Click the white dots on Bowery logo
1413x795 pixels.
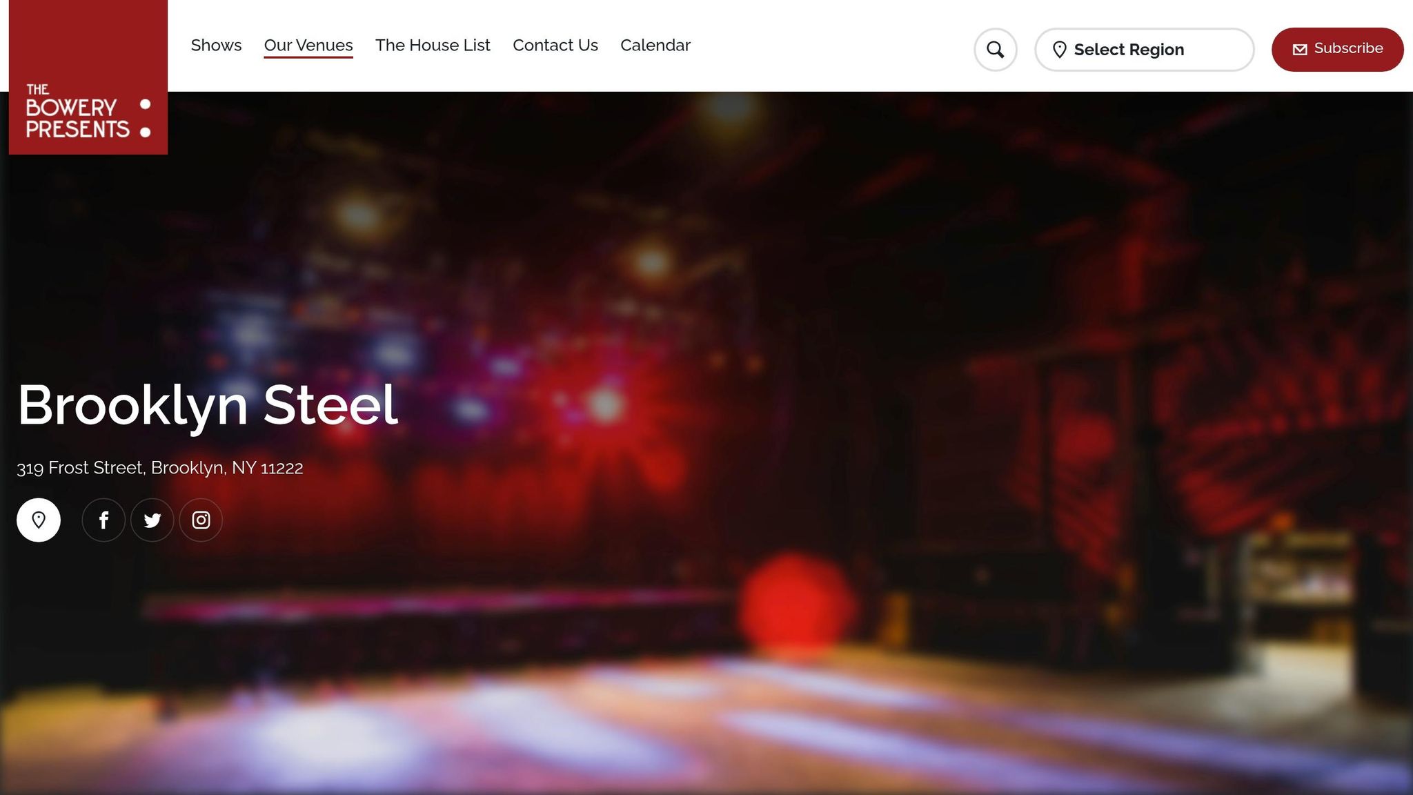pos(145,118)
